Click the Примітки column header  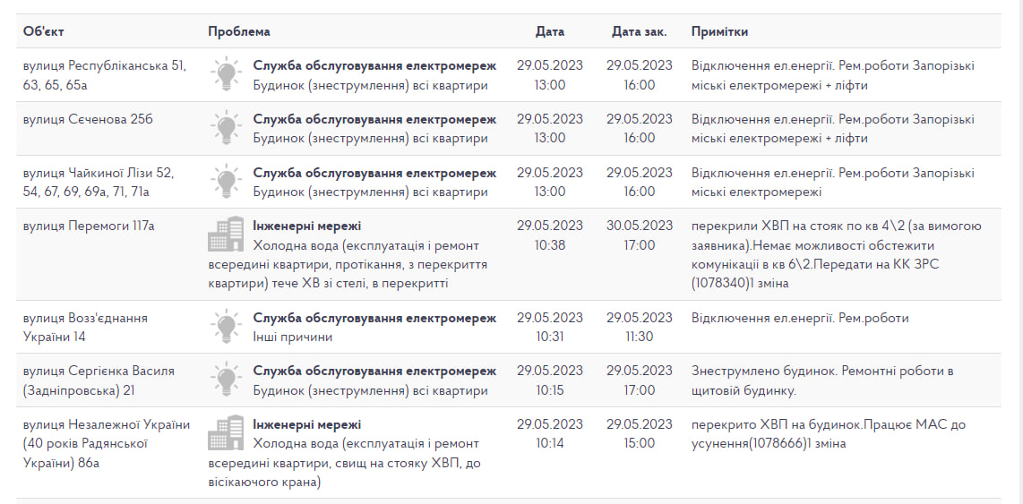coord(719,31)
